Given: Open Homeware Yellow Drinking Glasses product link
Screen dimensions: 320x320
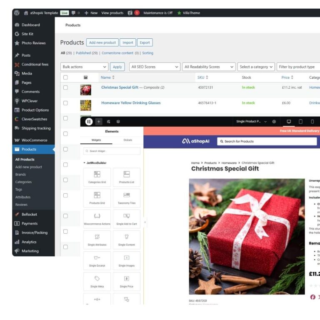Looking at the screenshot, I should [131, 103].
